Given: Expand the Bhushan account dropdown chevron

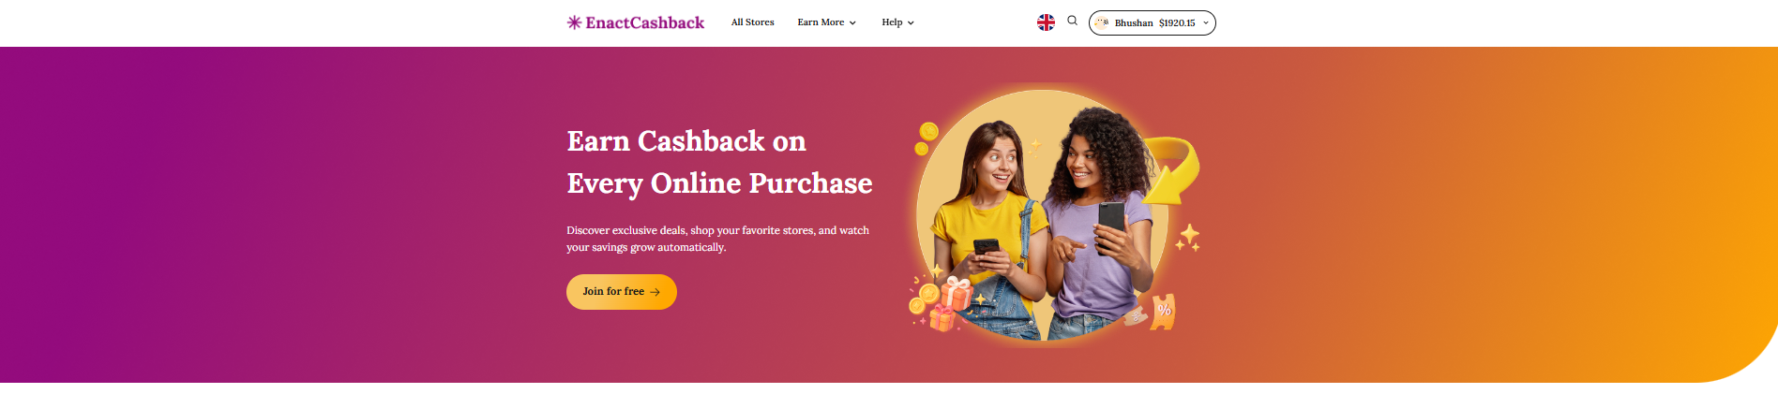Looking at the screenshot, I should click(x=1206, y=23).
